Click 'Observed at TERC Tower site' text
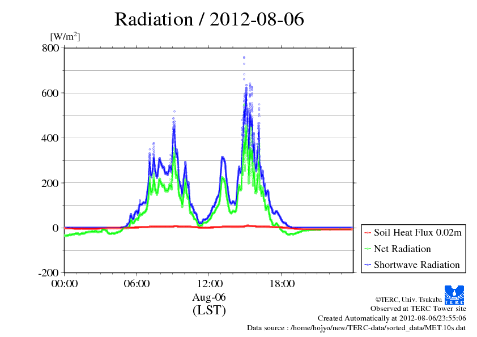The image size is (477, 337). [418, 309]
